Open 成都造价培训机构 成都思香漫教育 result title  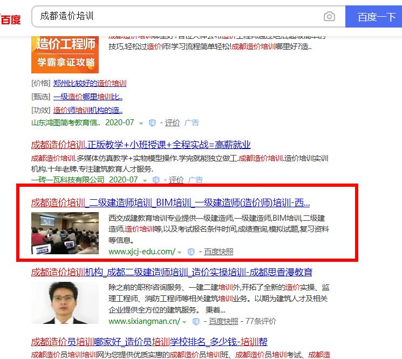point(172,272)
